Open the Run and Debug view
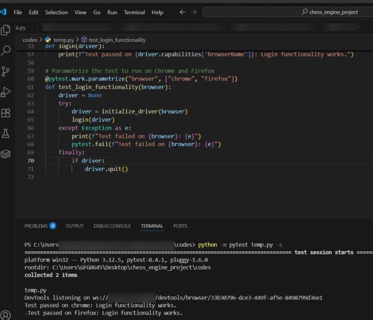 [6, 92]
